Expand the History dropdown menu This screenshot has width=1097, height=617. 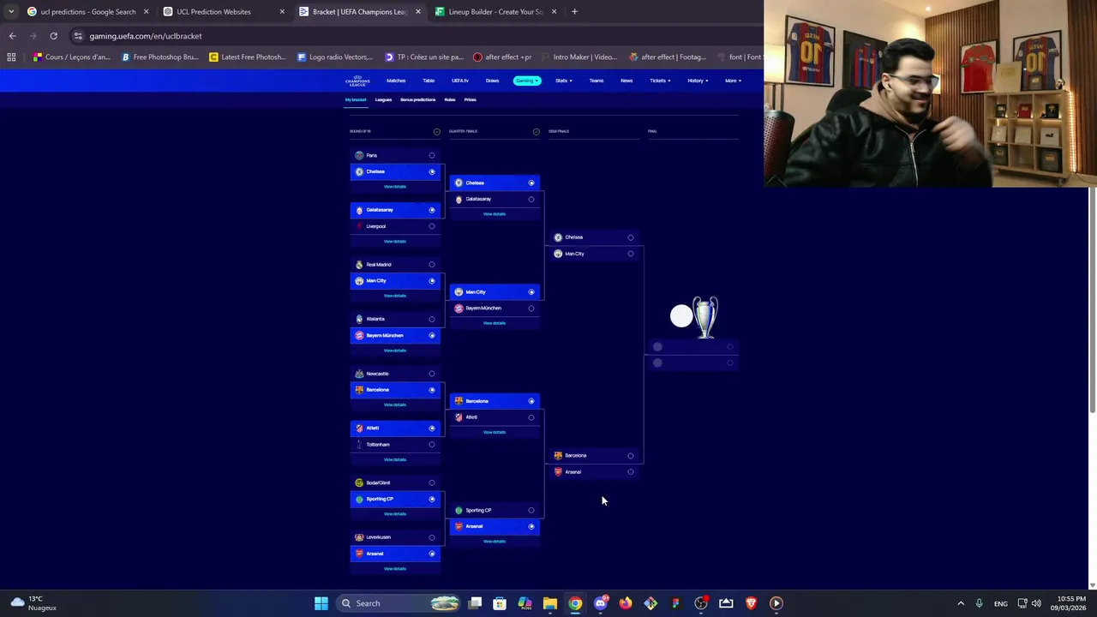pyautogui.click(x=697, y=81)
